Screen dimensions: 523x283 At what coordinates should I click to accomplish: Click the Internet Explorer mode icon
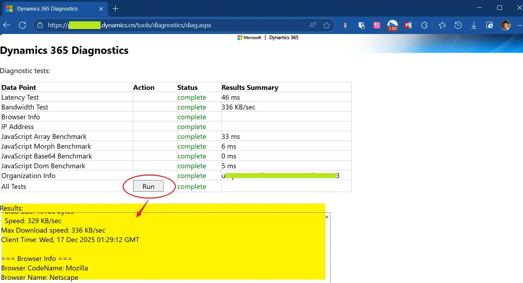pos(489,25)
